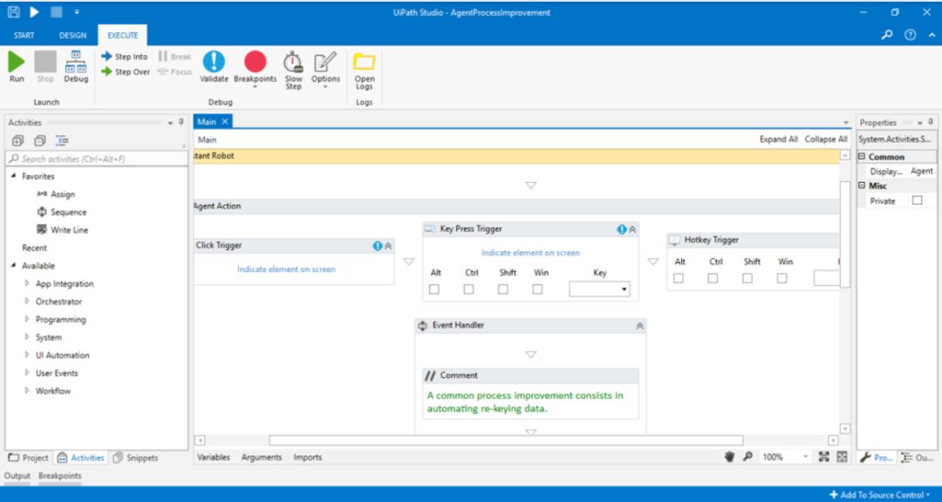Open quick access toolbar dropdown arrow

(x=77, y=12)
